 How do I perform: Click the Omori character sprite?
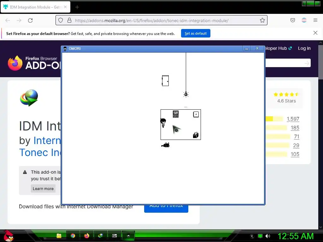[x=163, y=123]
